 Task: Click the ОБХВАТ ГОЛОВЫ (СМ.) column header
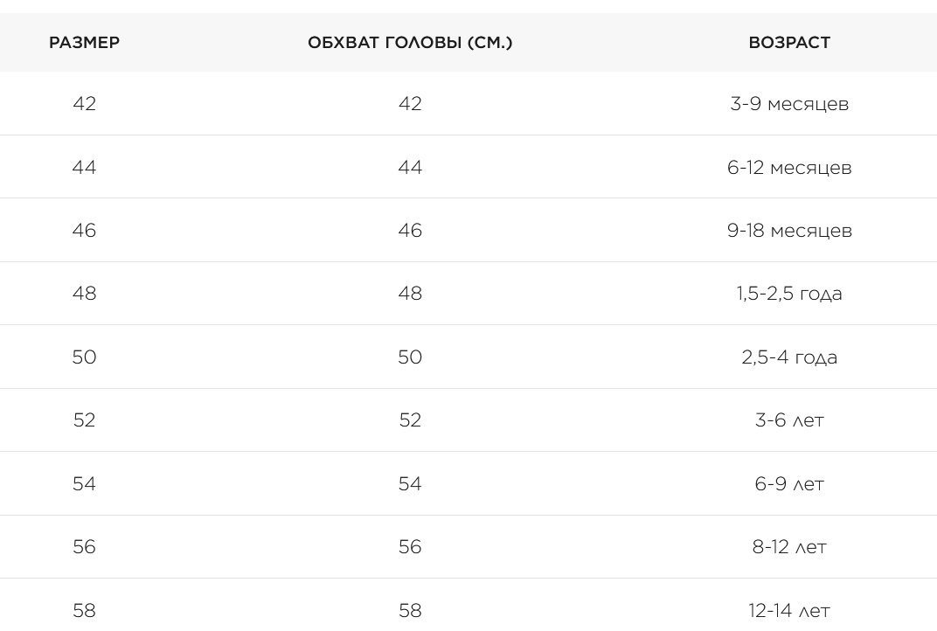(410, 42)
